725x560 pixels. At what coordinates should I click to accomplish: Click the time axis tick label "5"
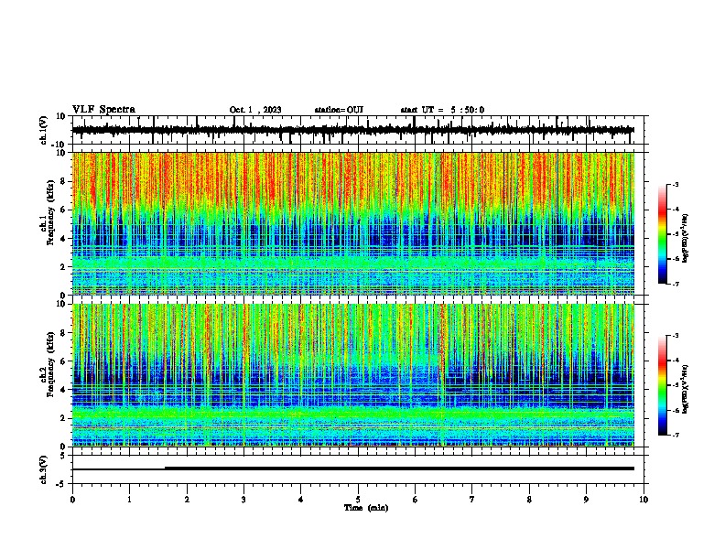[x=358, y=500]
